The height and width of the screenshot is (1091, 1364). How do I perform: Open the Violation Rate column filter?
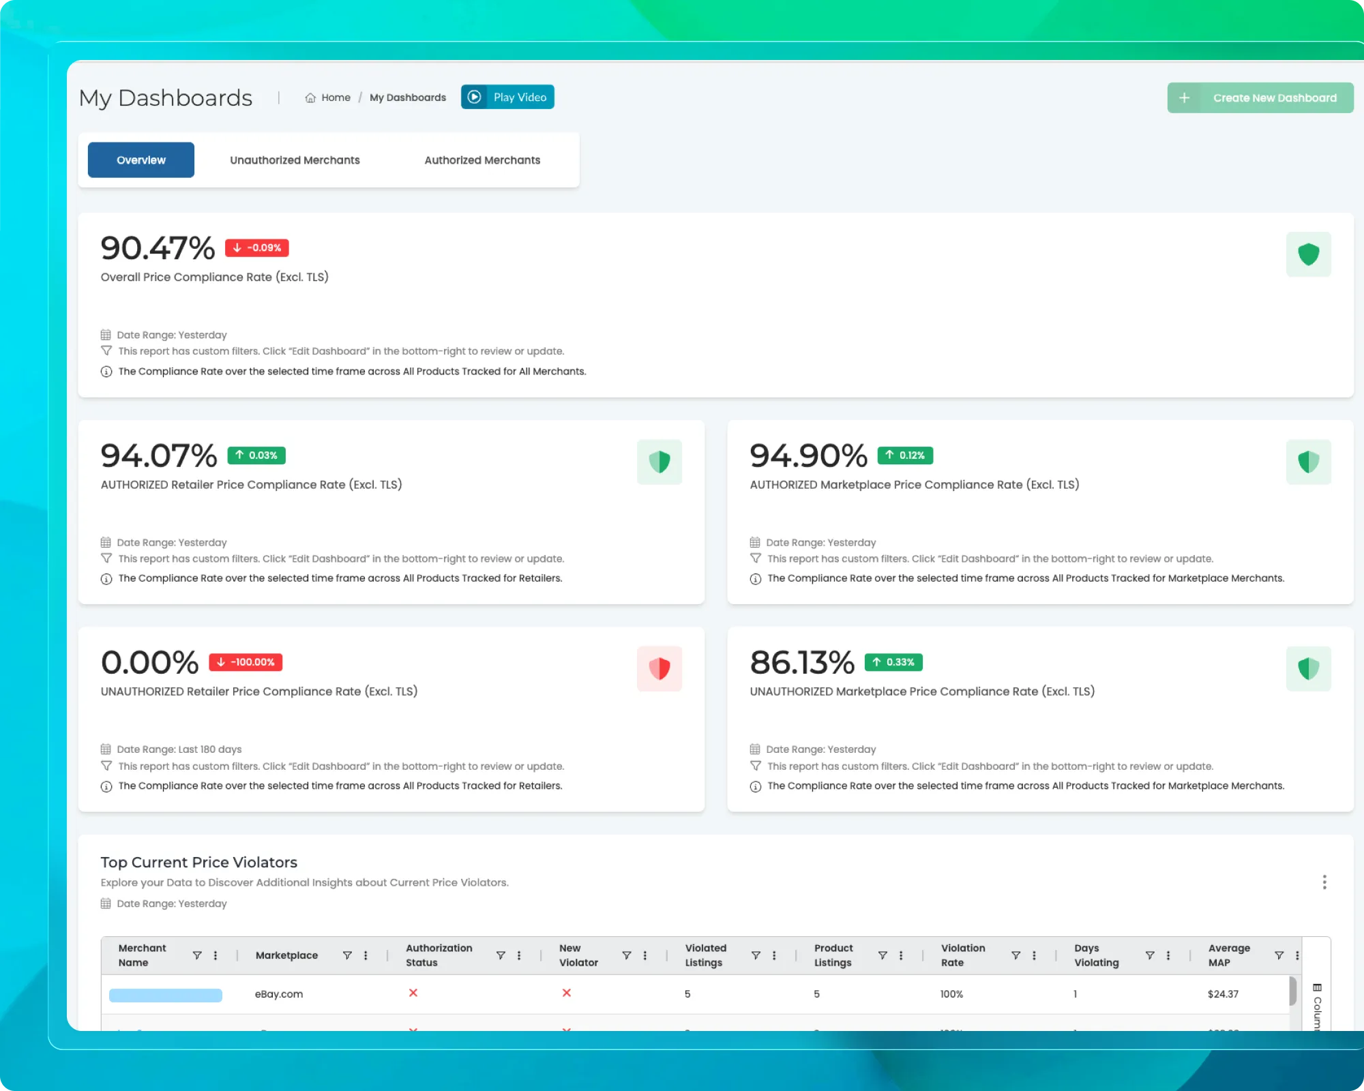coord(1017,955)
